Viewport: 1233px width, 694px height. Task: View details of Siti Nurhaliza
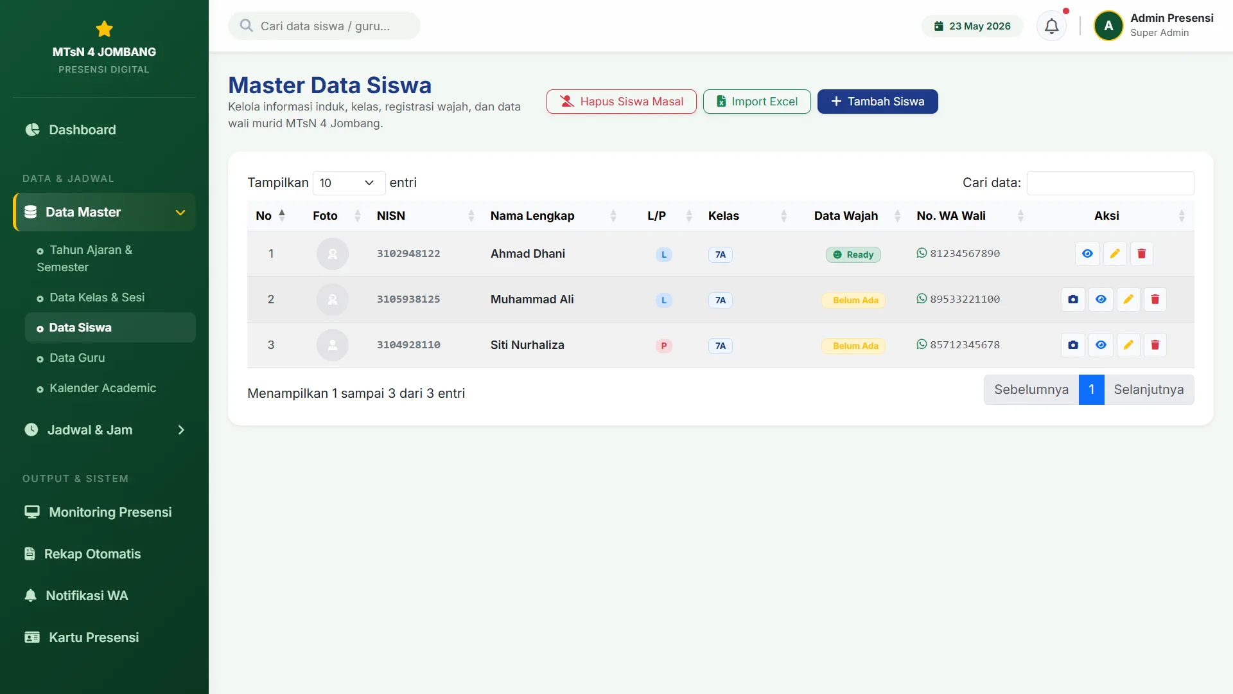coord(1101,345)
